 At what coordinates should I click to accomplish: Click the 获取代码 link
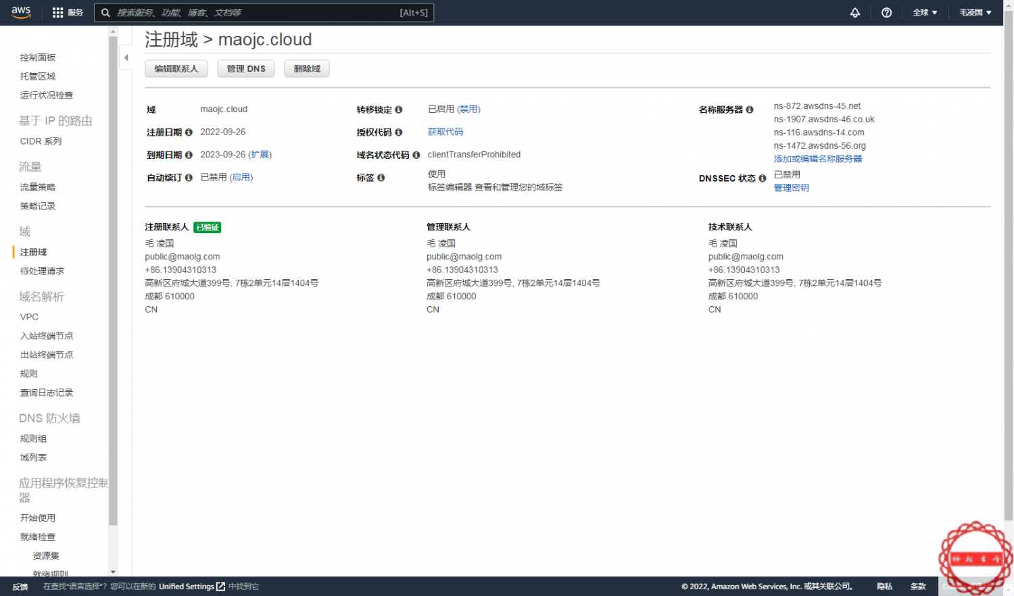[x=445, y=132]
